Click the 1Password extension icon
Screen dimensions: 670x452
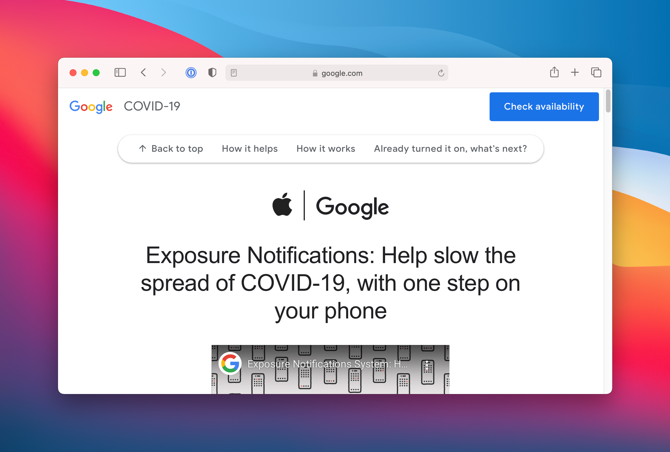(x=191, y=73)
